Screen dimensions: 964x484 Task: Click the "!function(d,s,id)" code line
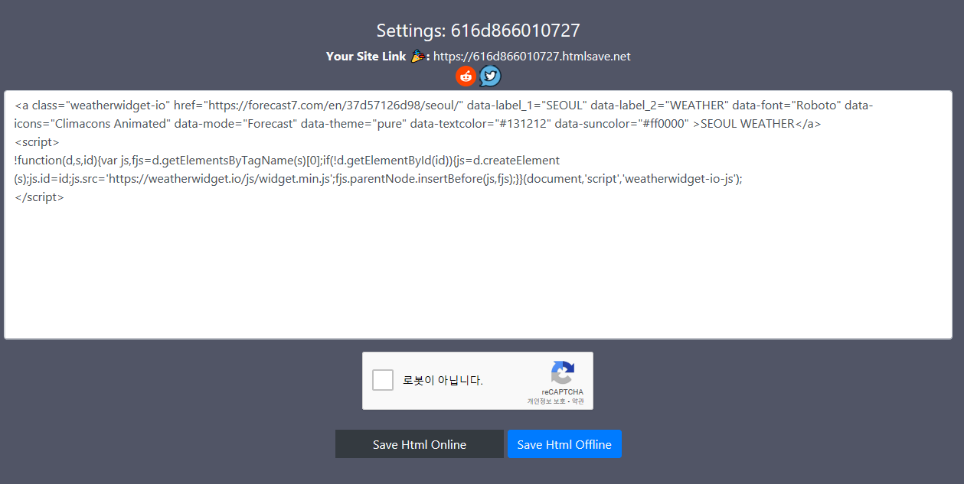pos(287,161)
